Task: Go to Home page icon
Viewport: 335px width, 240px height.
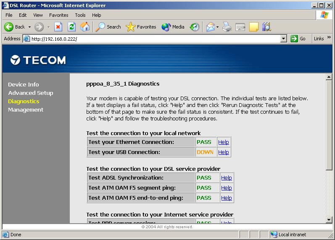Action: pyautogui.click(x=84, y=27)
